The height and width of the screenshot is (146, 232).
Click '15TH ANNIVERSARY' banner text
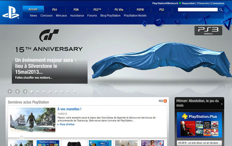[49, 49]
